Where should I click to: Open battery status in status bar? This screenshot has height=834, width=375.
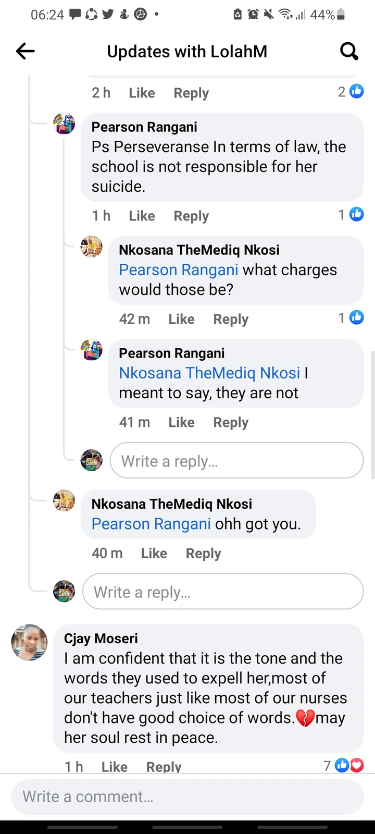328,15
